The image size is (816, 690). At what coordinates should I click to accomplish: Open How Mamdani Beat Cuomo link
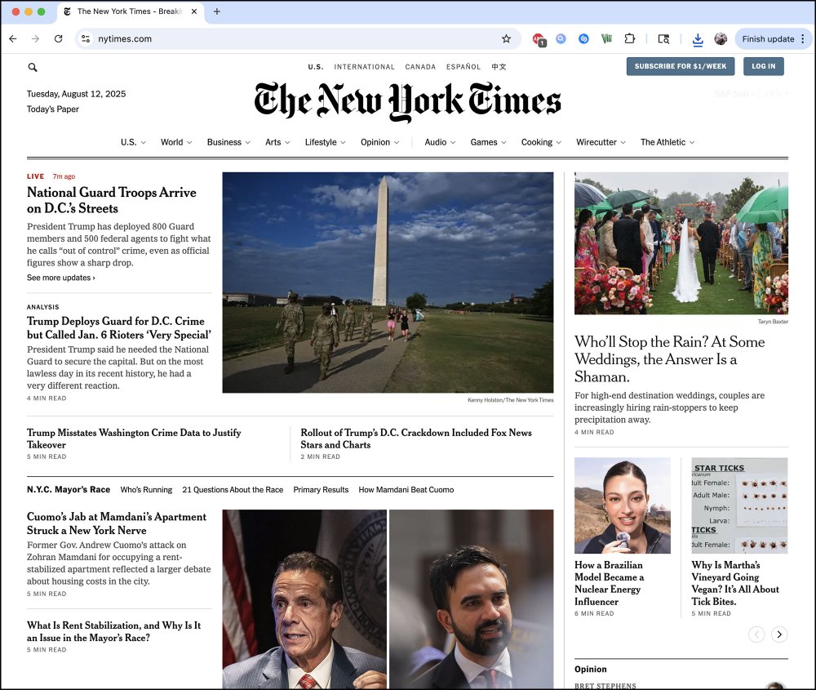coord(406,489)
